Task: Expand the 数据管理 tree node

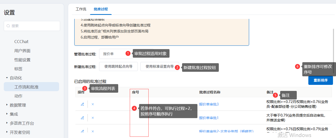Action: click(7, 105)
